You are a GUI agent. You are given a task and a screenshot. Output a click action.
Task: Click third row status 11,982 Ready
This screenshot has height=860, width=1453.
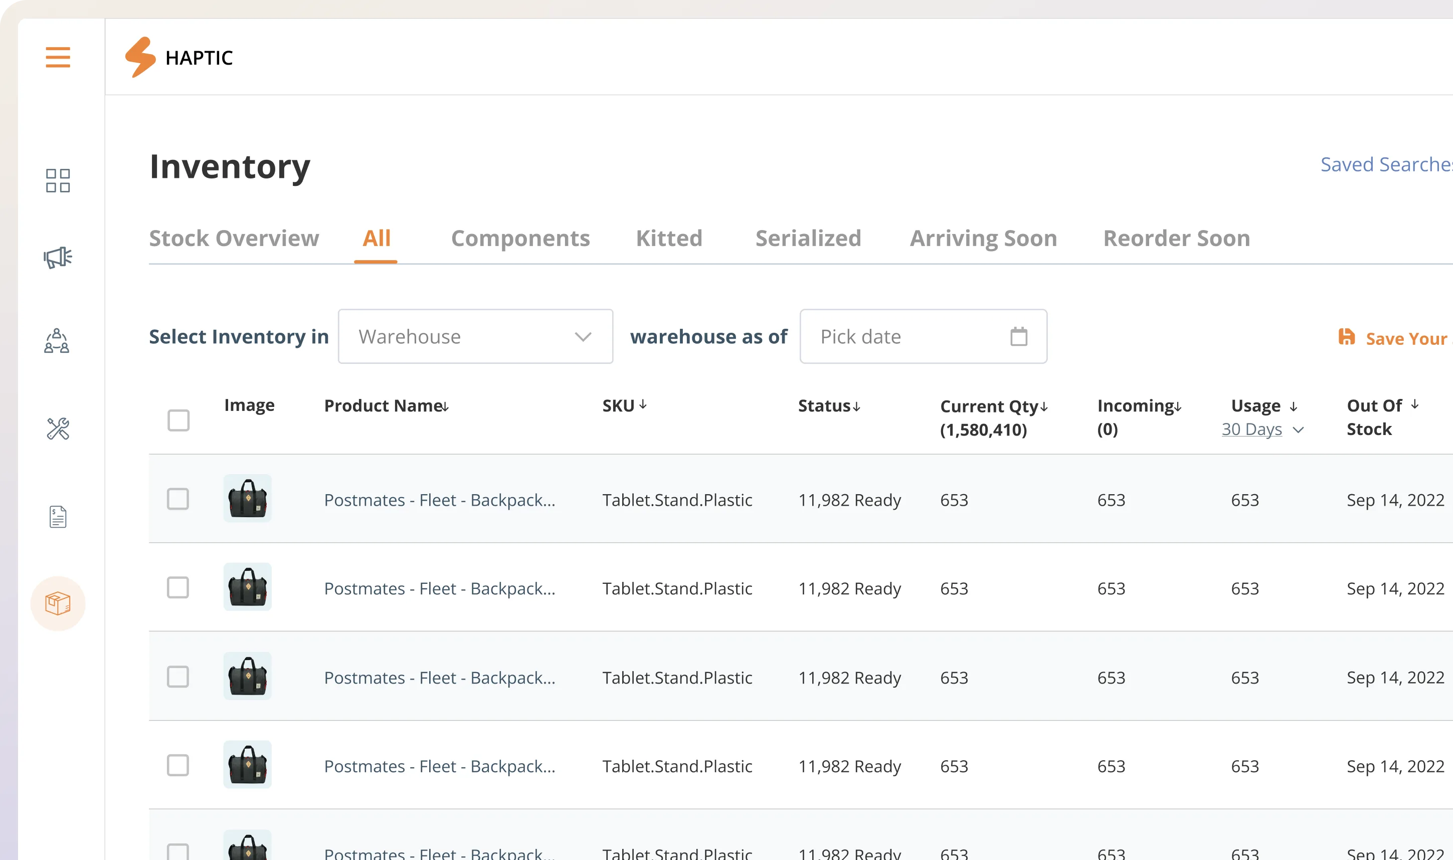(x=850, y=678)
